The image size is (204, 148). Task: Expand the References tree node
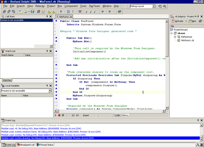(x=175, y=37)
